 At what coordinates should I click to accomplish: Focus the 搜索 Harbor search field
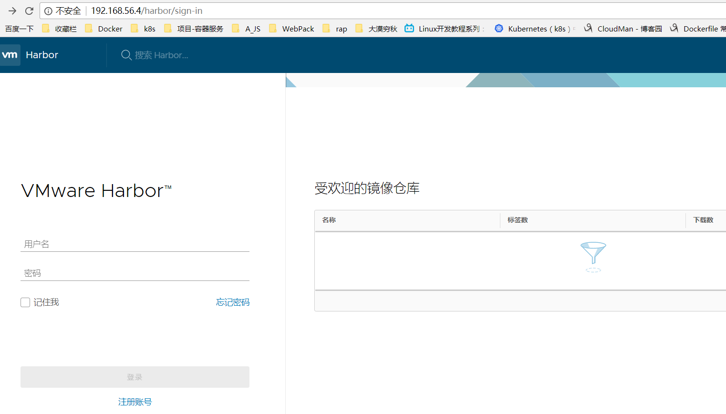(162, 55)
